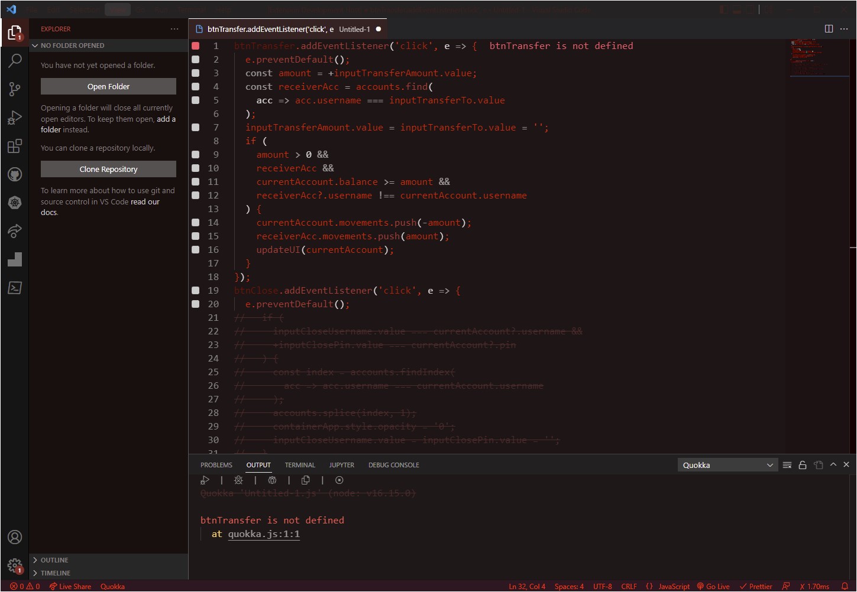Viewport: 857px width, 592px height.
Task: Click the inline 'btnTransfer is not defined' message on line 1
Action: click(x=561, y=45)
